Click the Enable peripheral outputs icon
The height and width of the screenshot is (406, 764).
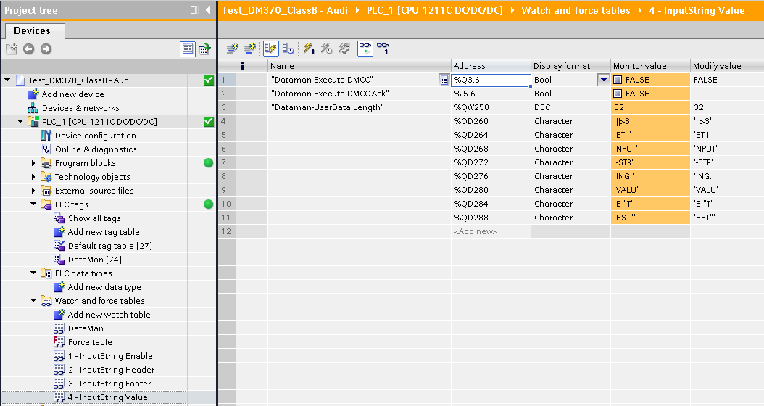[345, 49]
